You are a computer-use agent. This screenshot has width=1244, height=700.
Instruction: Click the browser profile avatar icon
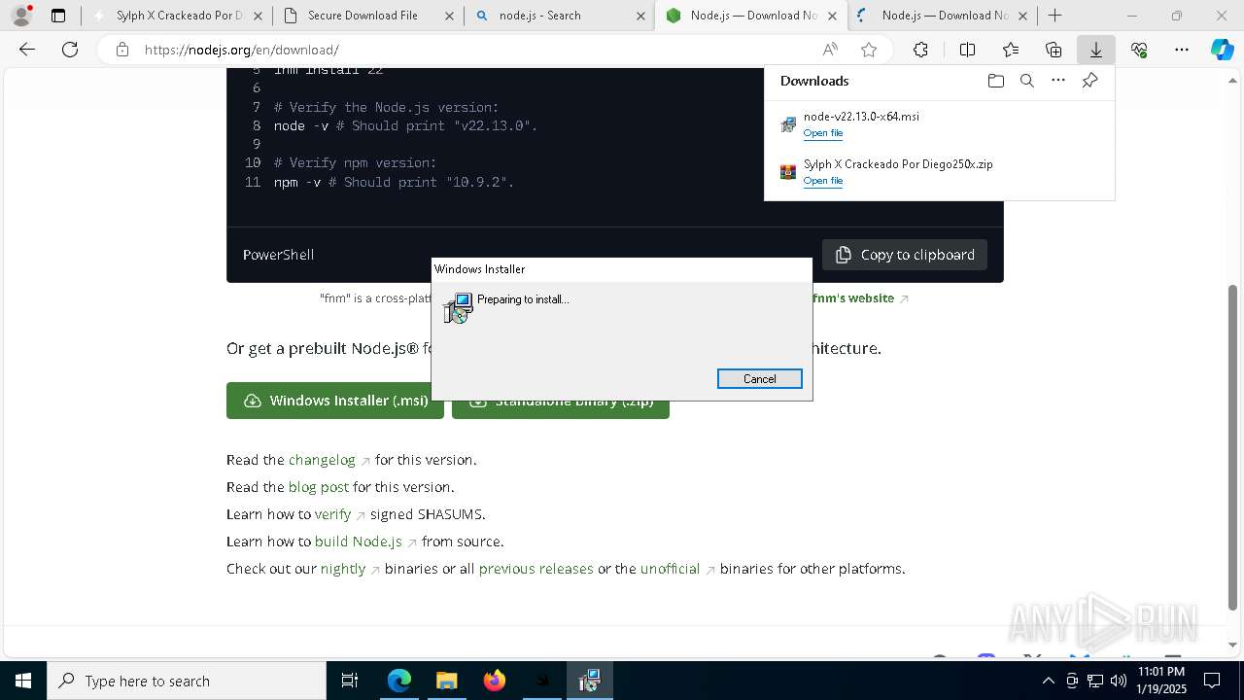coord(20,16)
